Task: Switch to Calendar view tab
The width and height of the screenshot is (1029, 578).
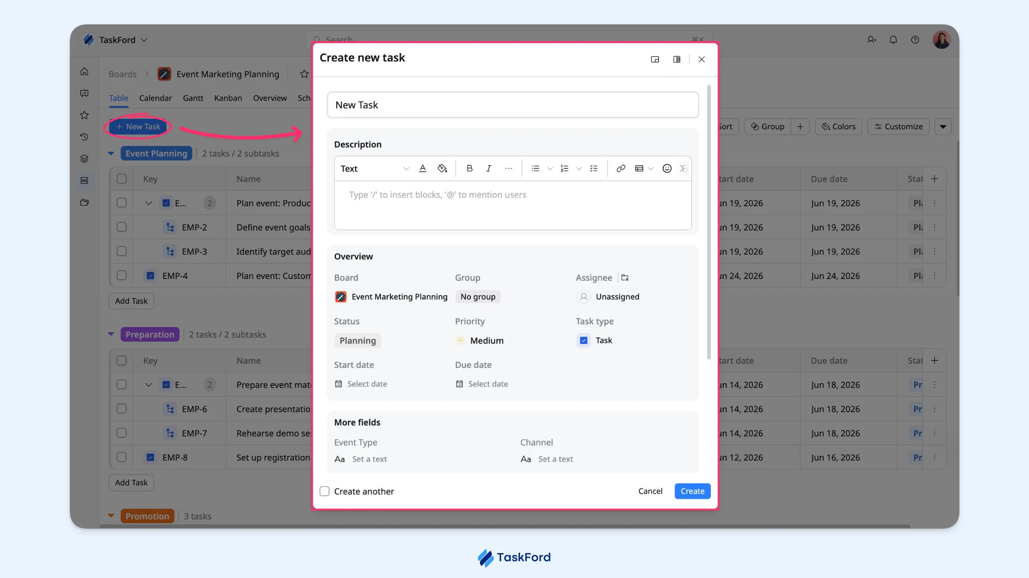Action: pos(155,98)
